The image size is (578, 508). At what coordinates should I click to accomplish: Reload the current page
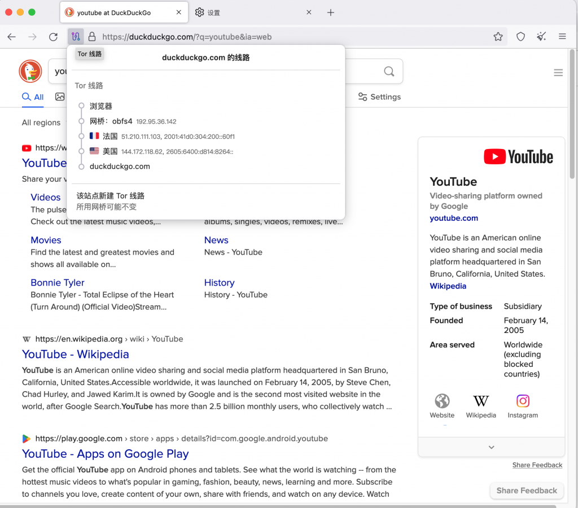tap(53, 36)
